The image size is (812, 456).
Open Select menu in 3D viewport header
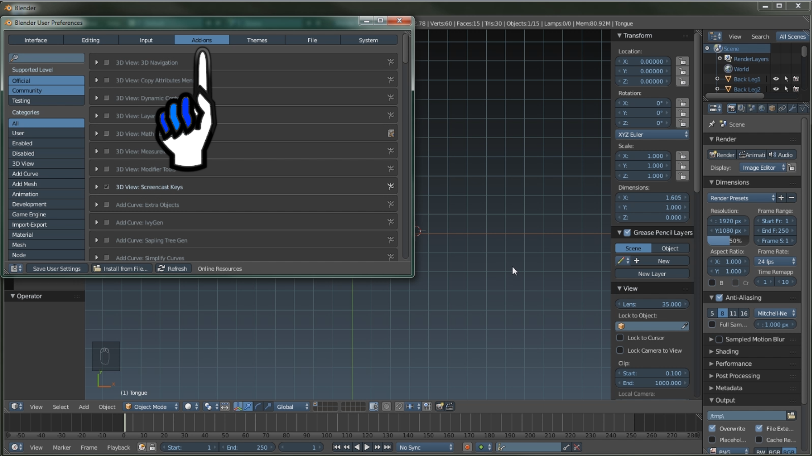[61, 407]
